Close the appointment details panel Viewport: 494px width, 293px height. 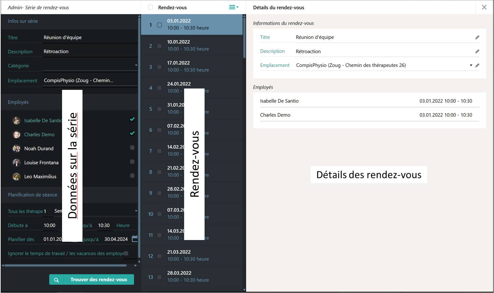[484, 7]
